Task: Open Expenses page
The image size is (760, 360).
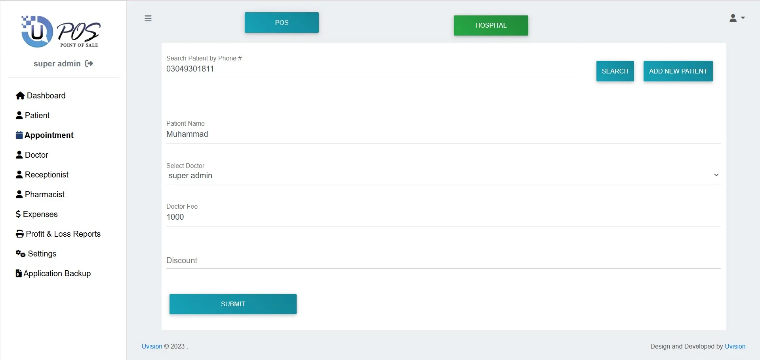Action: click(x=37, y=214)
